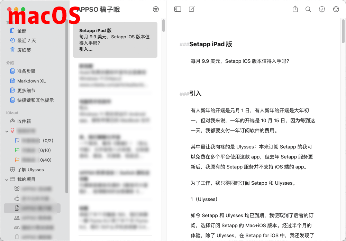
Task: Select the blue flag goal (0/2)
Action: (x=34, y=141)
